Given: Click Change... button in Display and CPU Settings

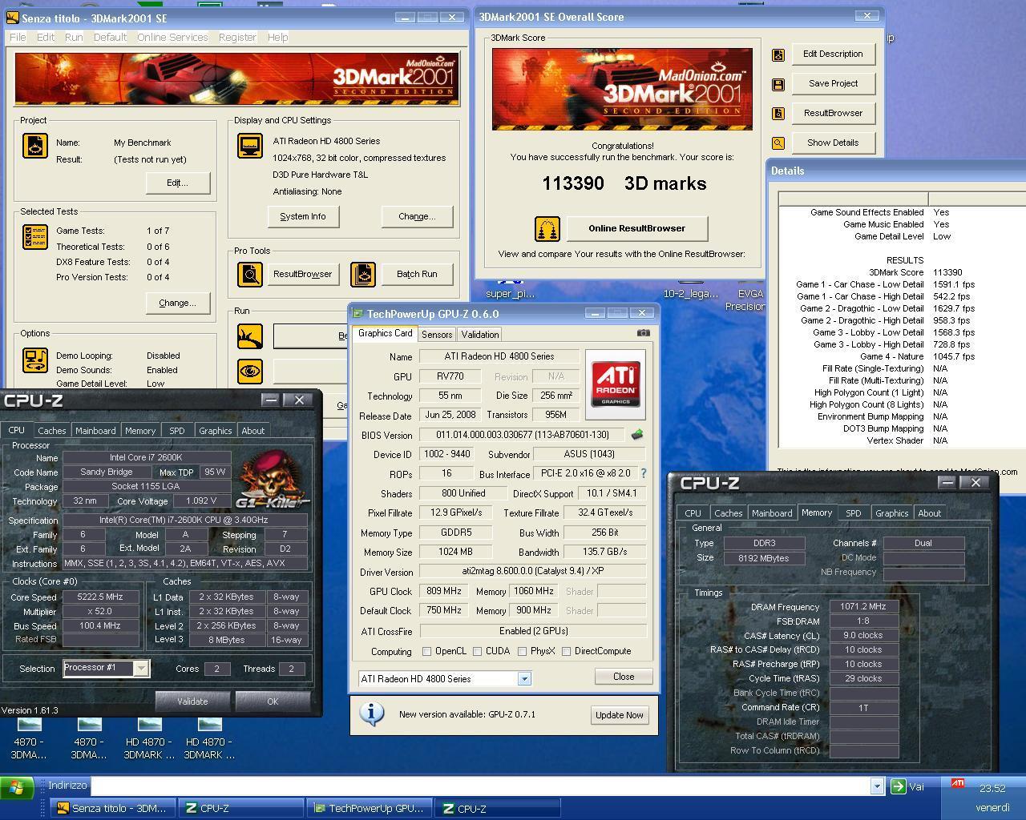Looking at the screenshot, I should (x=417, y=216).
